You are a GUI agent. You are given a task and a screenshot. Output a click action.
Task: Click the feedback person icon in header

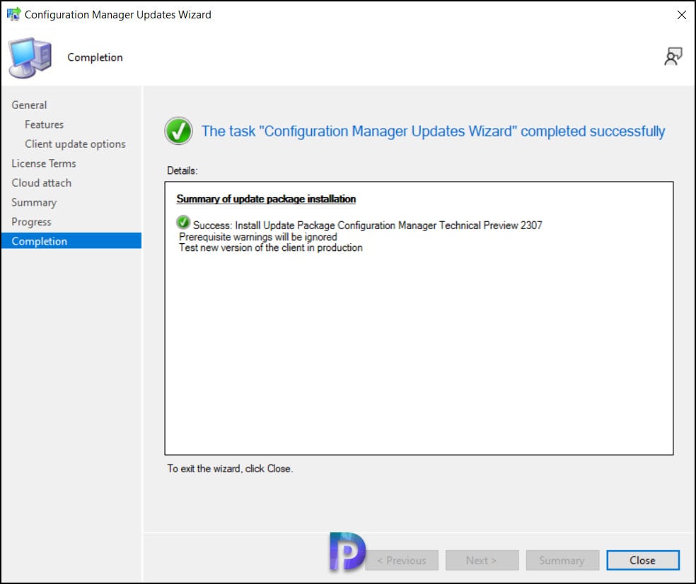click(673, 57)
